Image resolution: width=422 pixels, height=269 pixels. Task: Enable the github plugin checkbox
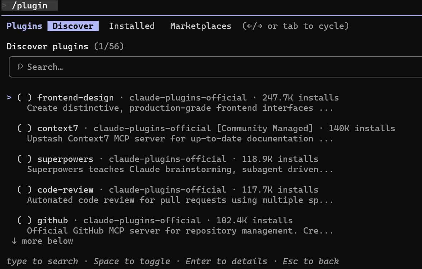point(24,220)
